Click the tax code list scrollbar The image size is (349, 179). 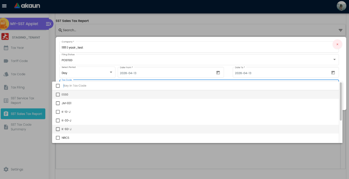[341, 102]
